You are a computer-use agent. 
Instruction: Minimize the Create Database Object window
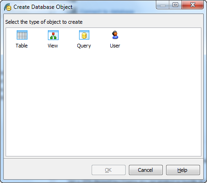pyautogui.click(x=163, y=5)
